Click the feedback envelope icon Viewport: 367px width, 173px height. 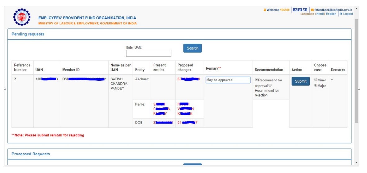pos(312,10)
